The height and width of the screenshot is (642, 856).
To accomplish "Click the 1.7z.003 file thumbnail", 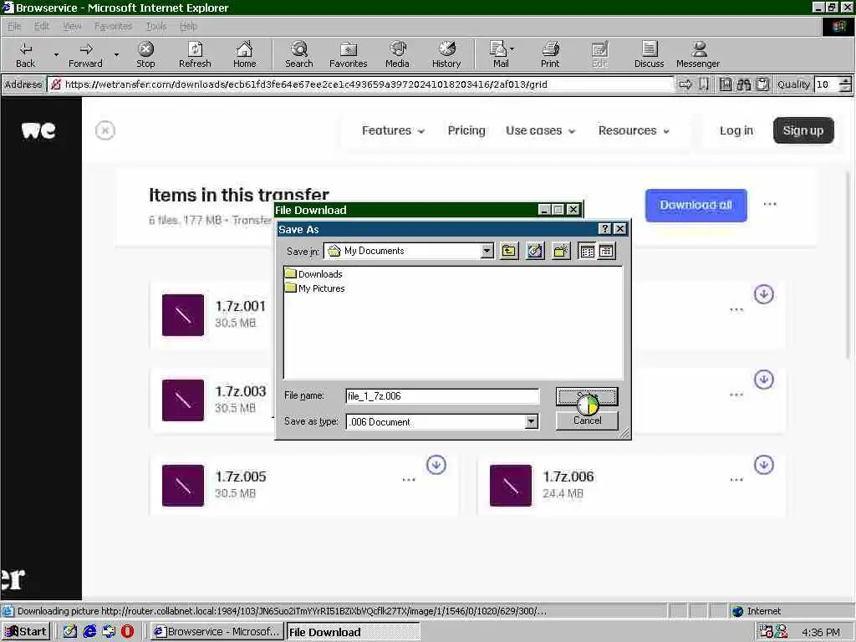I will click(x=183, y=400).
